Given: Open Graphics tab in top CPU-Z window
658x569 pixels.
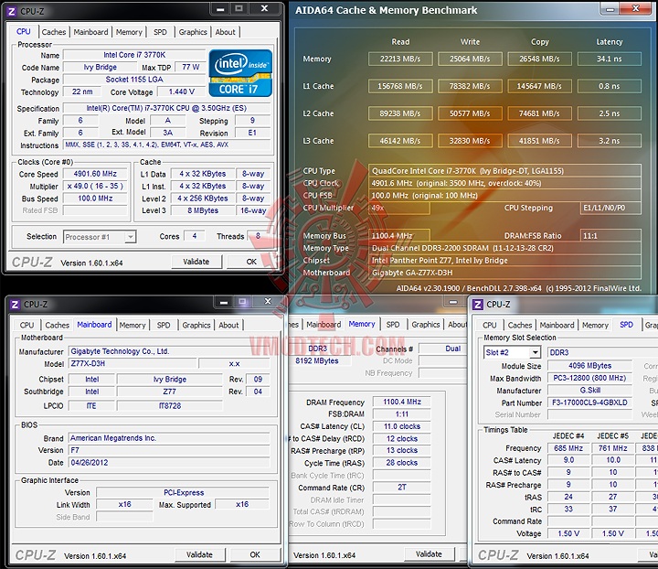Looking at the screenshot, I should 193,32.
